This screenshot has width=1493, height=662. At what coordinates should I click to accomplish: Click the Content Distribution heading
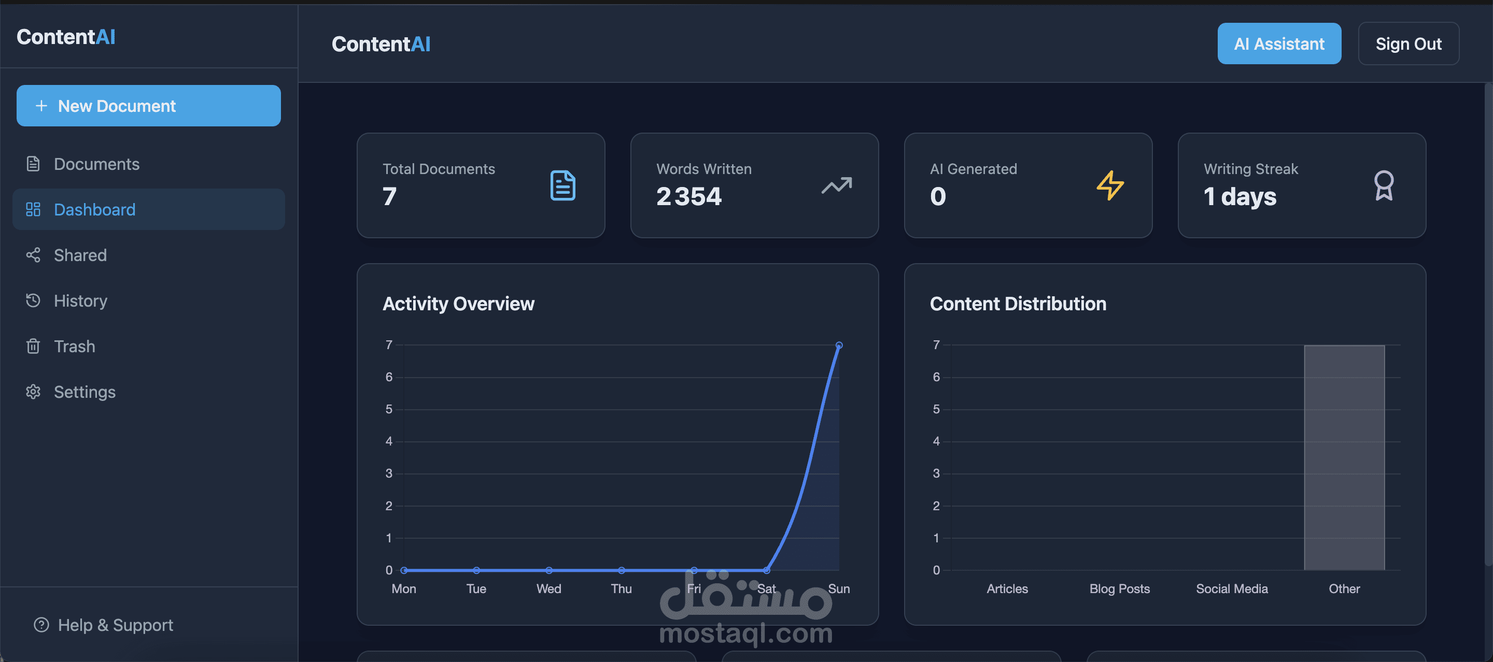click(x=1018, y=304)
